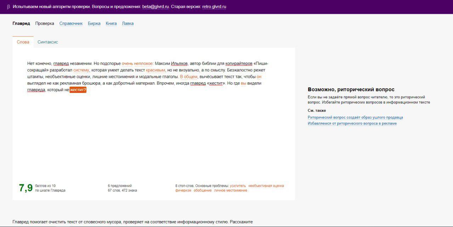
Task: Click the «См. также» heading
Action: point(317,111)
